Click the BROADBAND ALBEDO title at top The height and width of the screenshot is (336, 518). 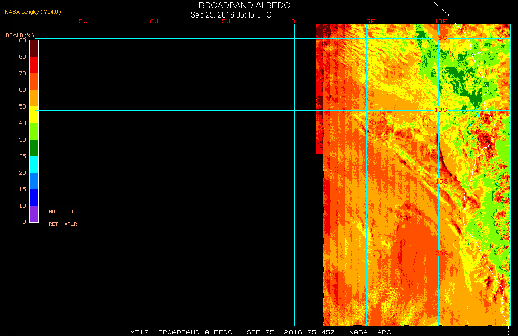(x=244, y=5)
